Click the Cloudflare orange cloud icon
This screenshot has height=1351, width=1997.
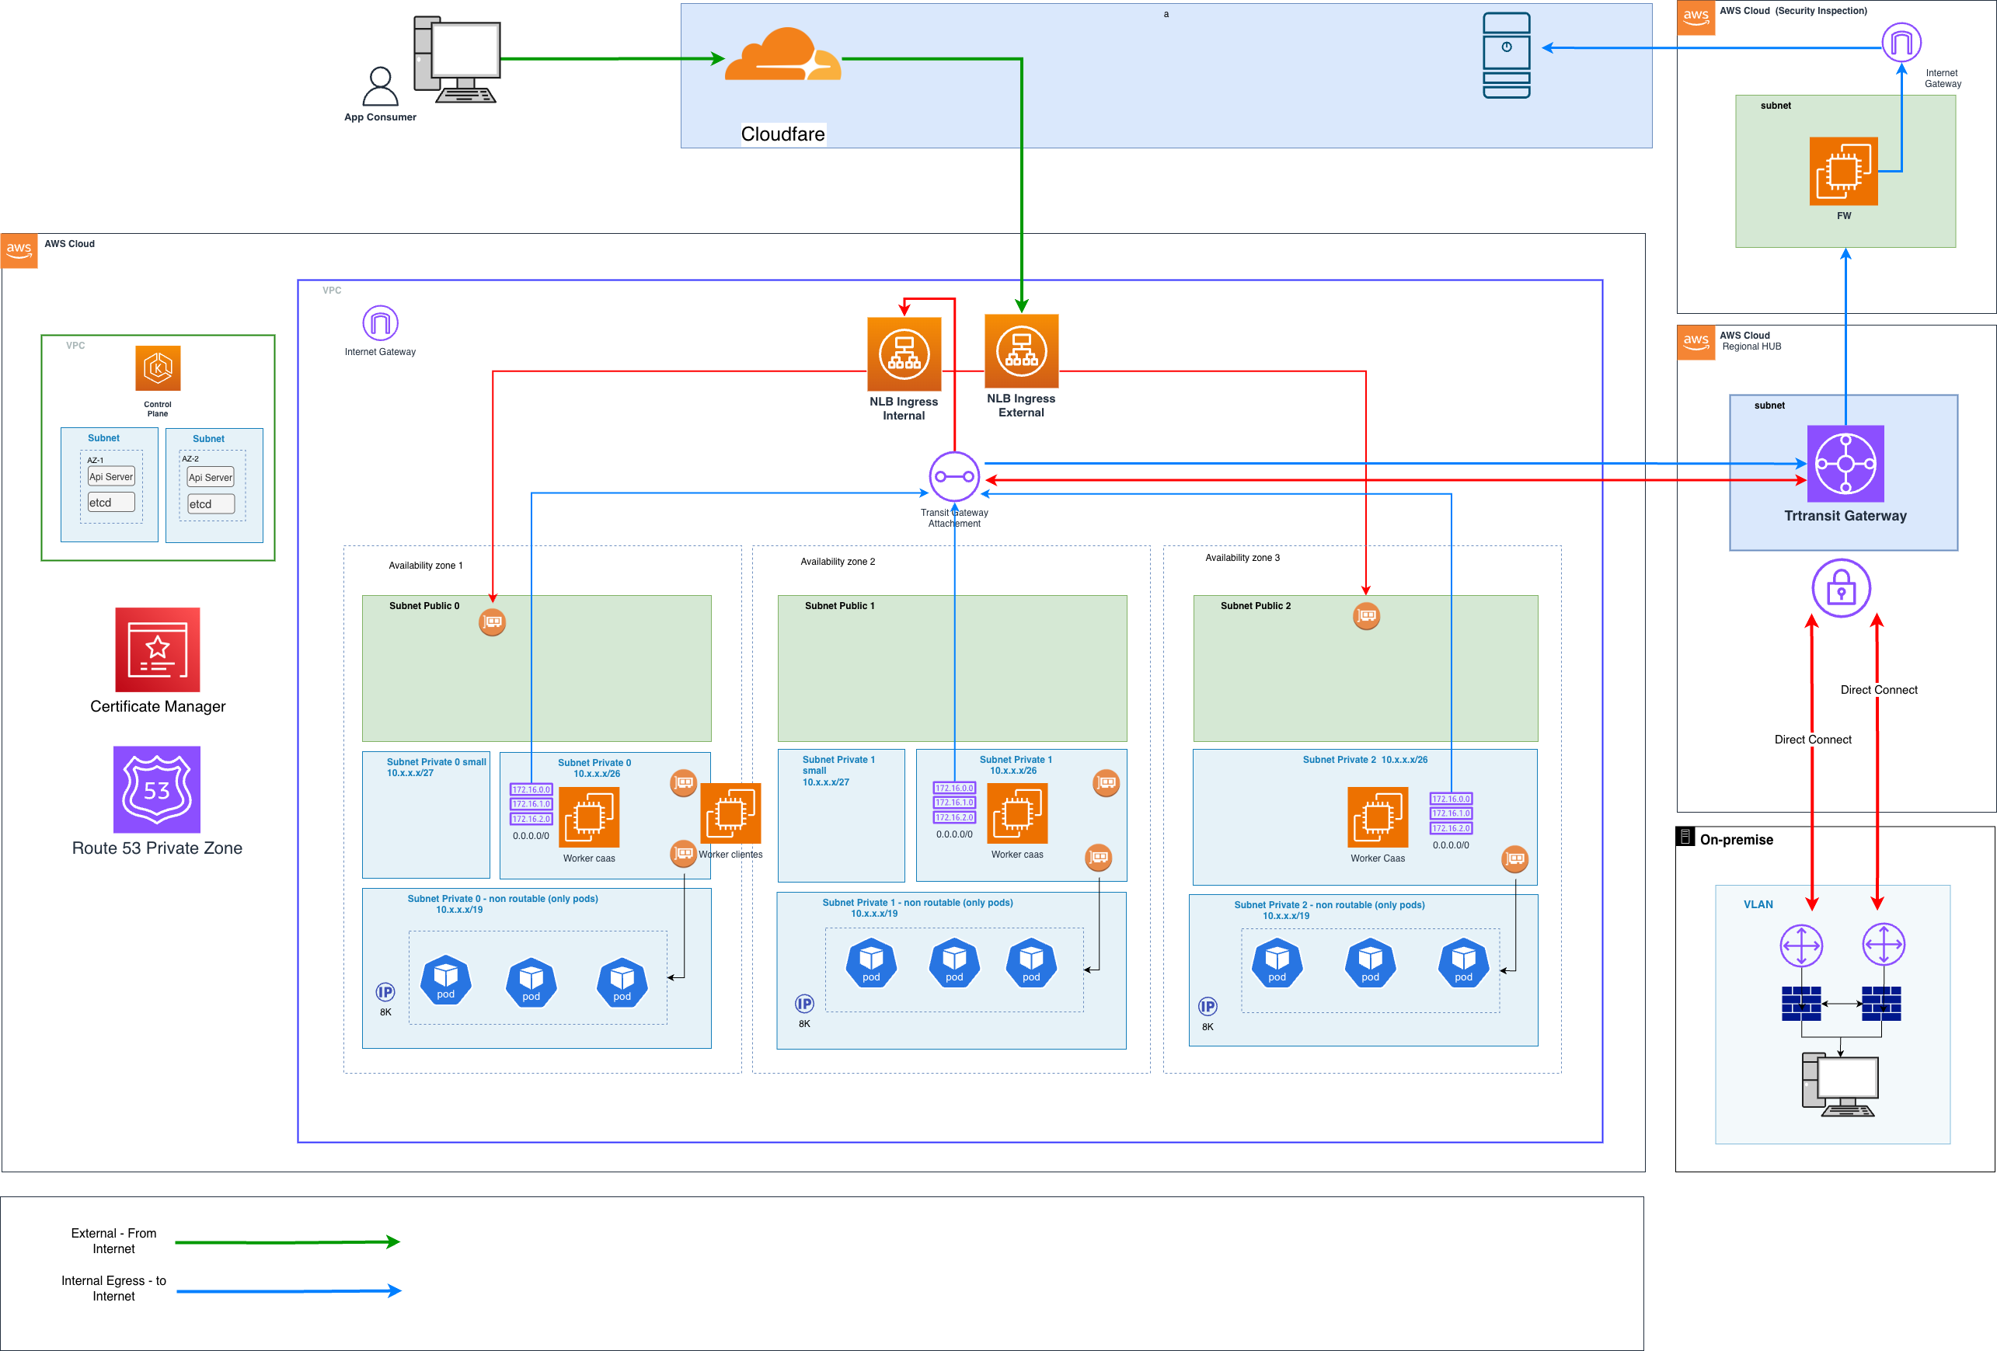(x=782, y=54)
